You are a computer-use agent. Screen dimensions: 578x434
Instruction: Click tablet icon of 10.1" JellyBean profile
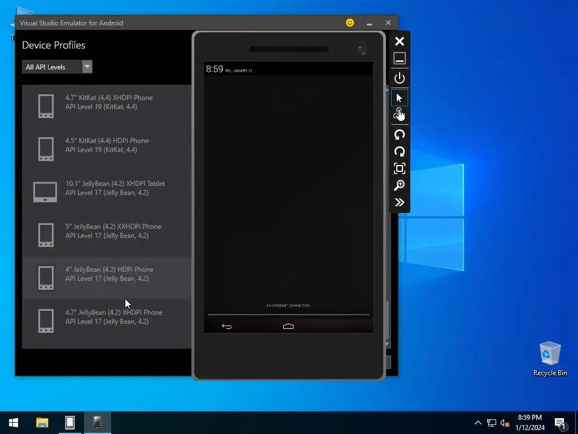tap(45, 192)
